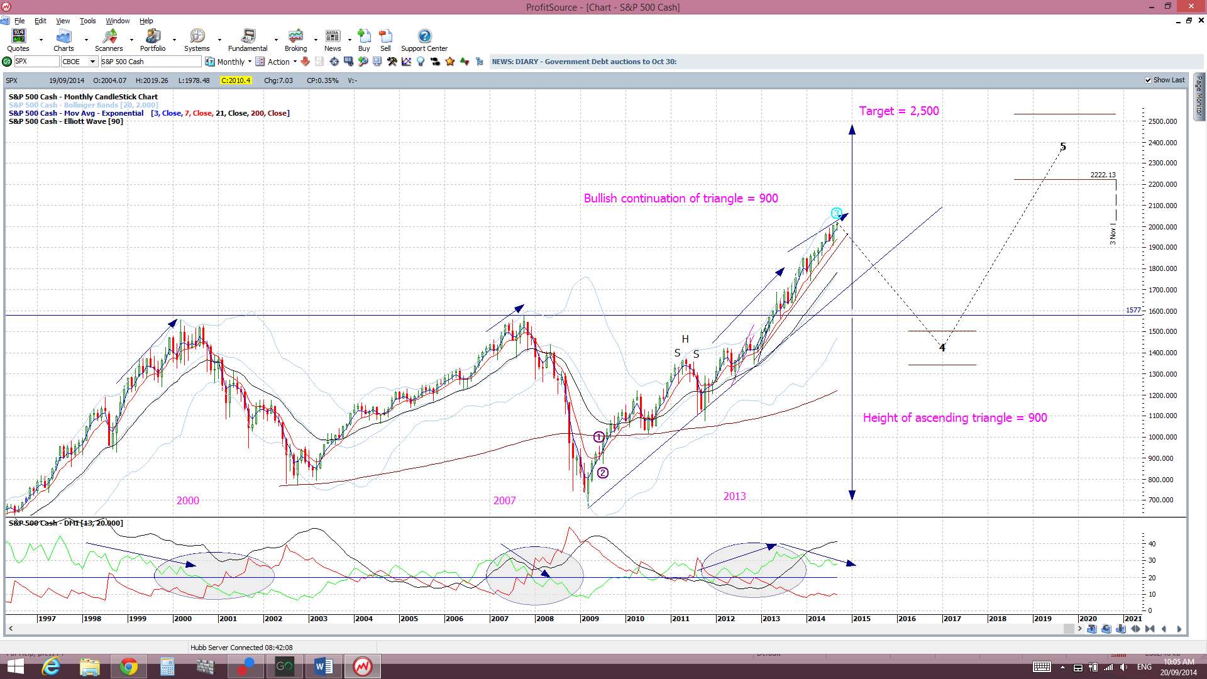Click the yellow star favorites icon
1207x679 pixels.
tap(450, 62)
